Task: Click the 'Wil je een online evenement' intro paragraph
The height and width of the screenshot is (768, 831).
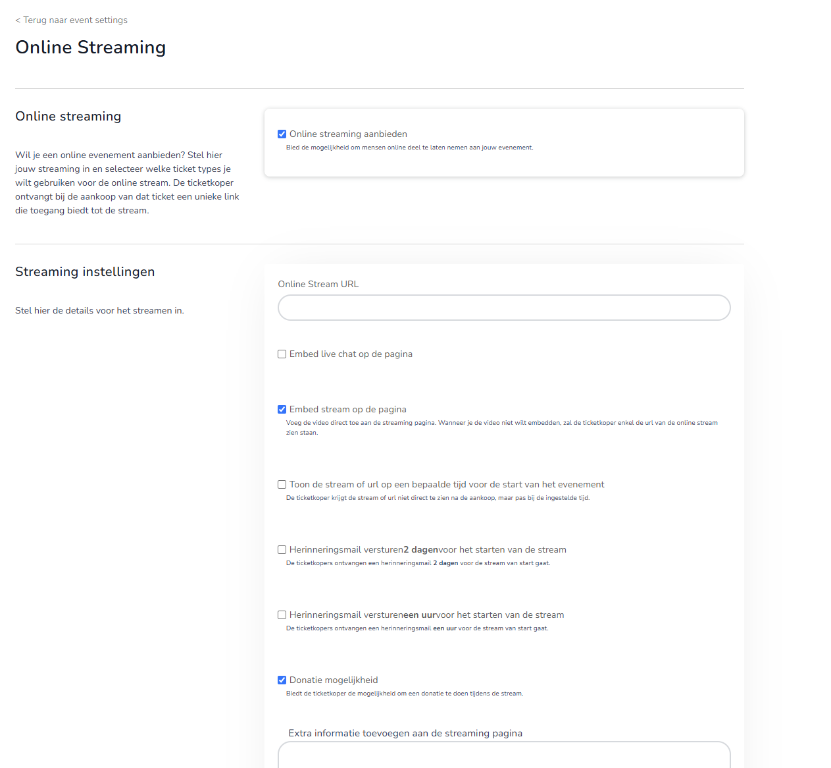Action: tap(127, 183)
